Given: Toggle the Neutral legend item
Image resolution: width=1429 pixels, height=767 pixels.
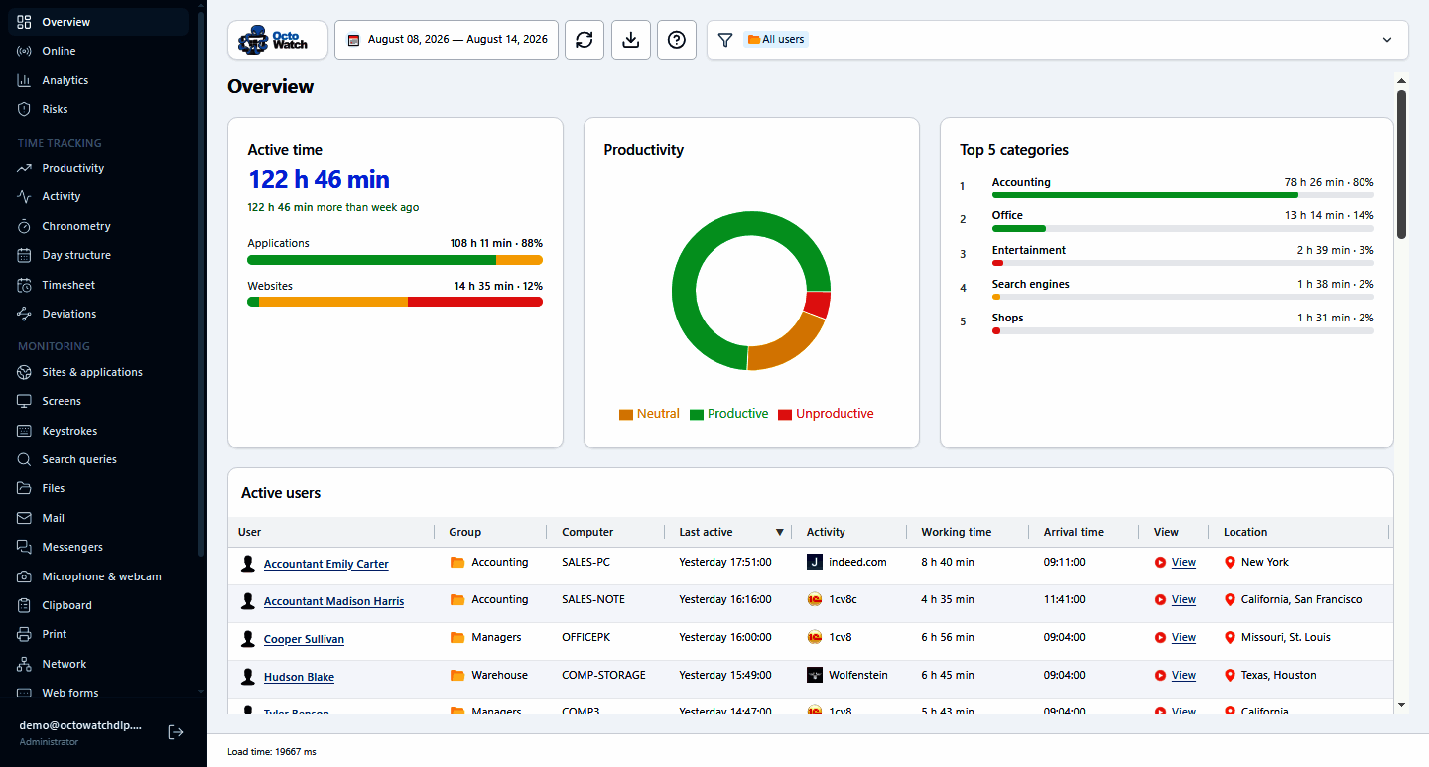Looking at the screenshot, I should [649, 414].
